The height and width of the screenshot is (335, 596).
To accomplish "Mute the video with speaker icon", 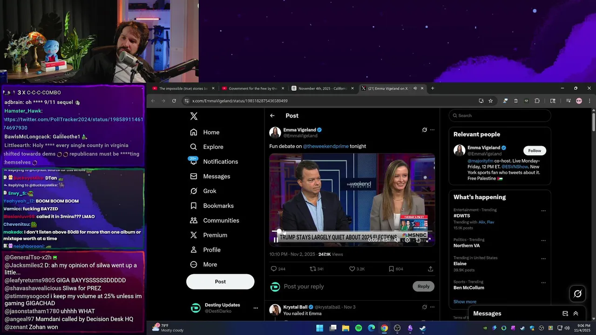I will [396, 240].
